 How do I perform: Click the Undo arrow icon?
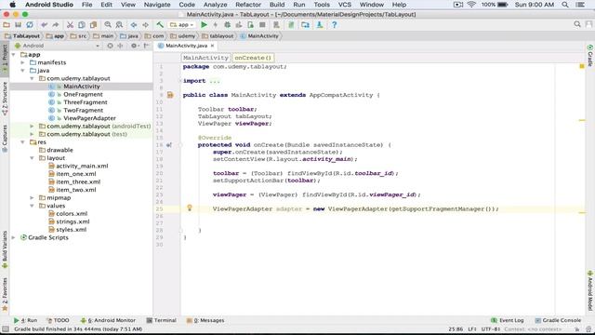[x=44, y=25]
